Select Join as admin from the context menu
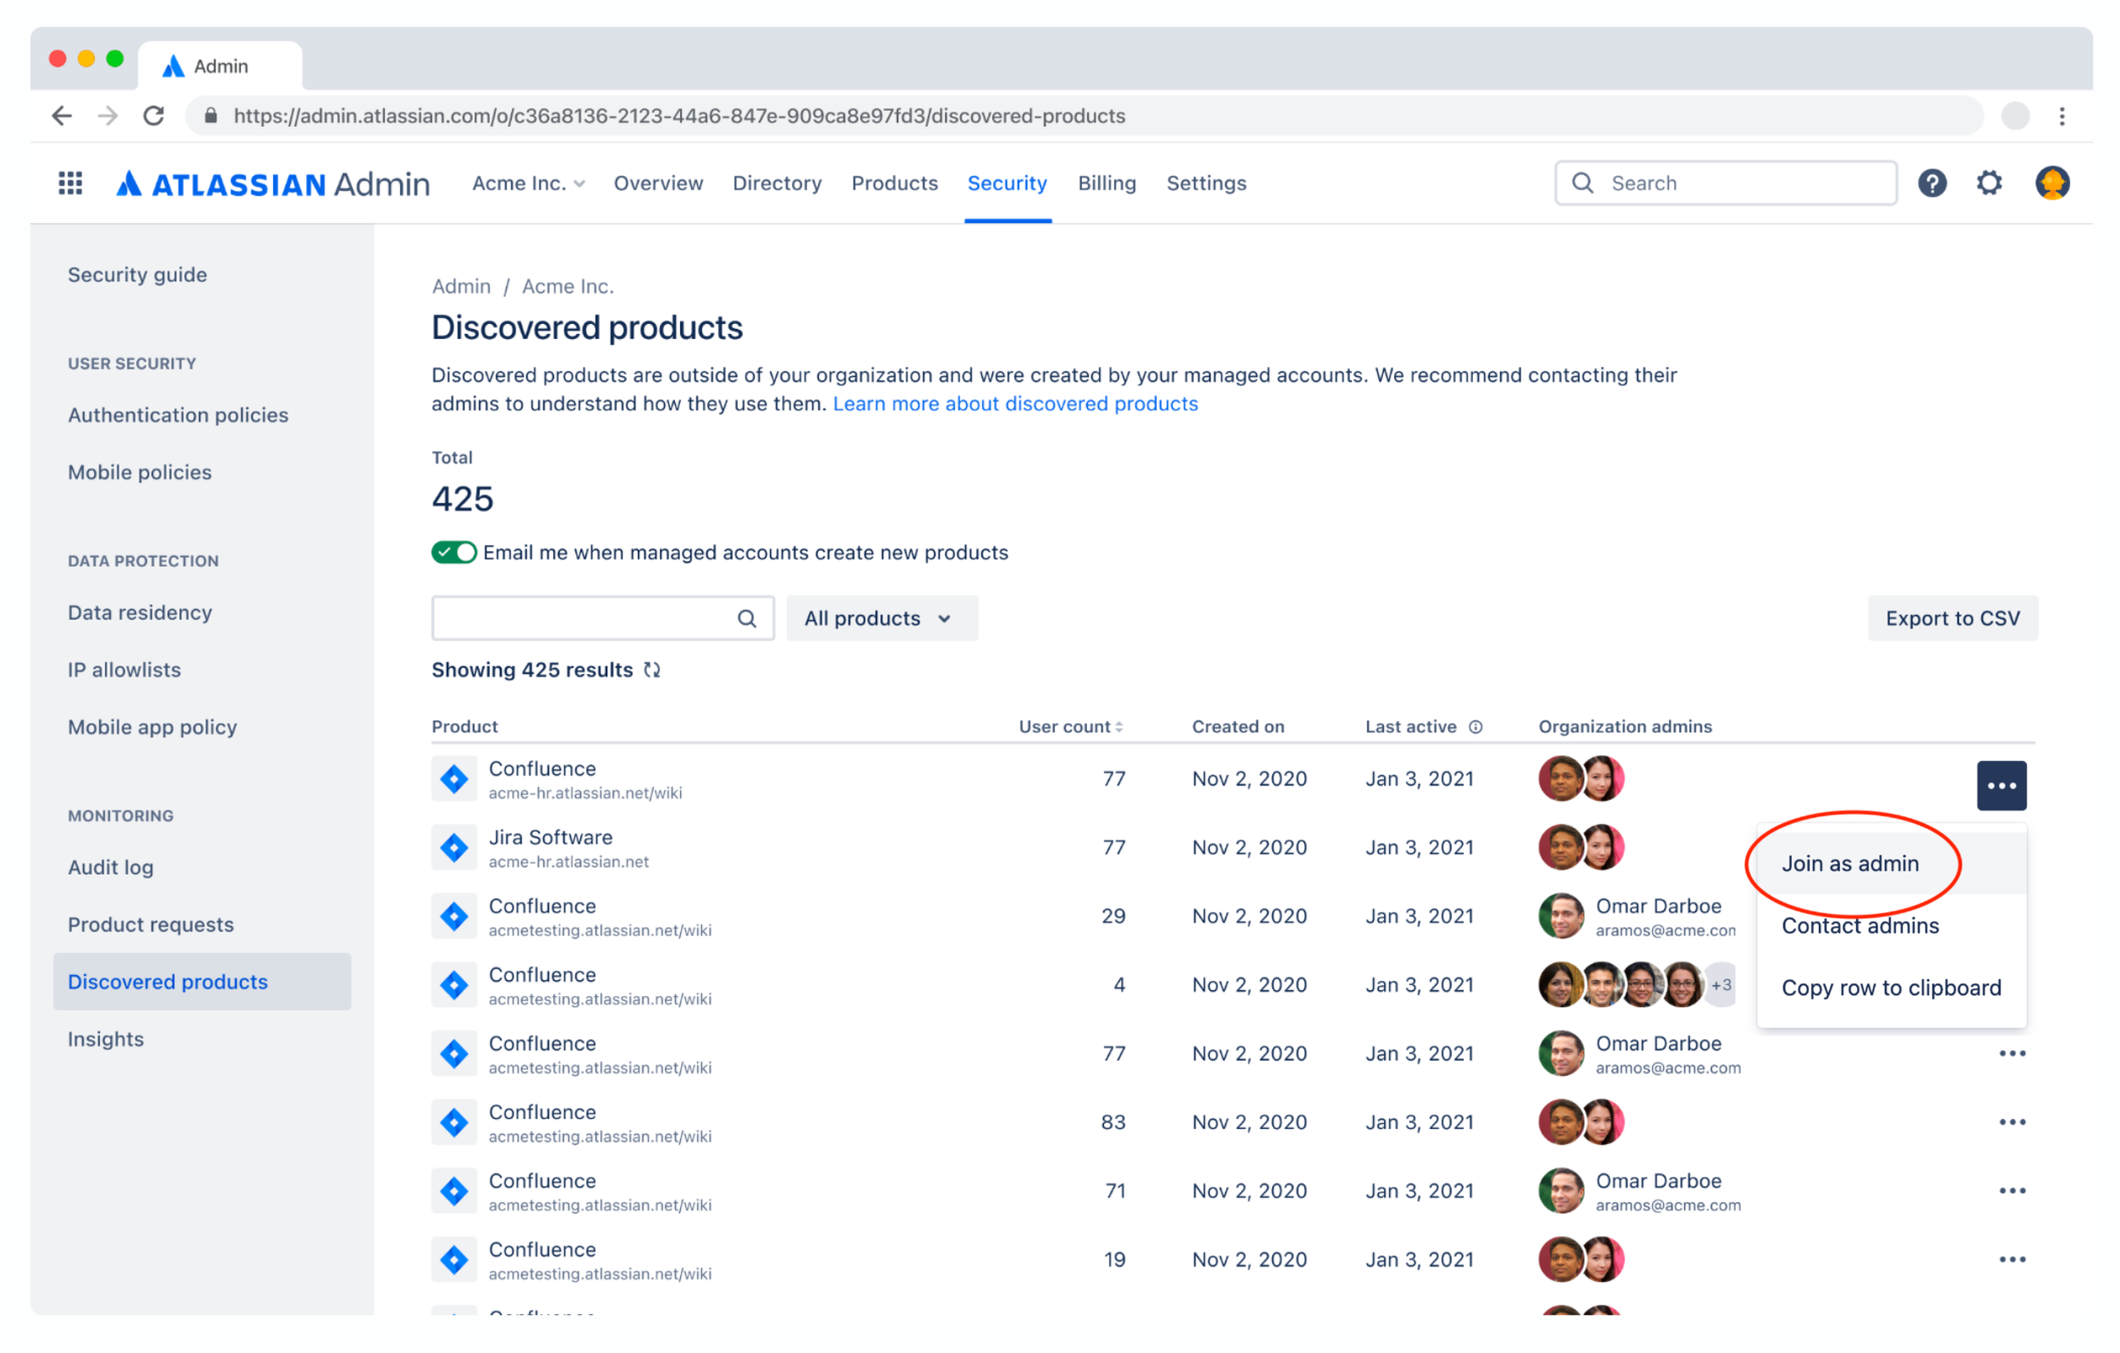Screen dimensions: 2120x1353 click(x=1849, y=864)
